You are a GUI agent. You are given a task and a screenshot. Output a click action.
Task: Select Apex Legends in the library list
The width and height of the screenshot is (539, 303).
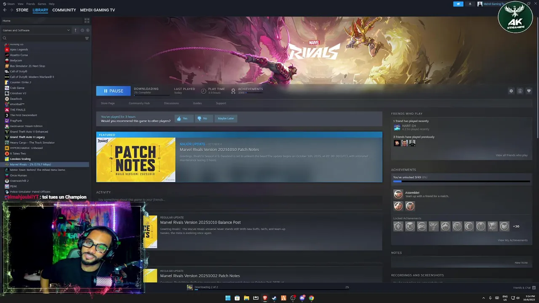[19, 50]
